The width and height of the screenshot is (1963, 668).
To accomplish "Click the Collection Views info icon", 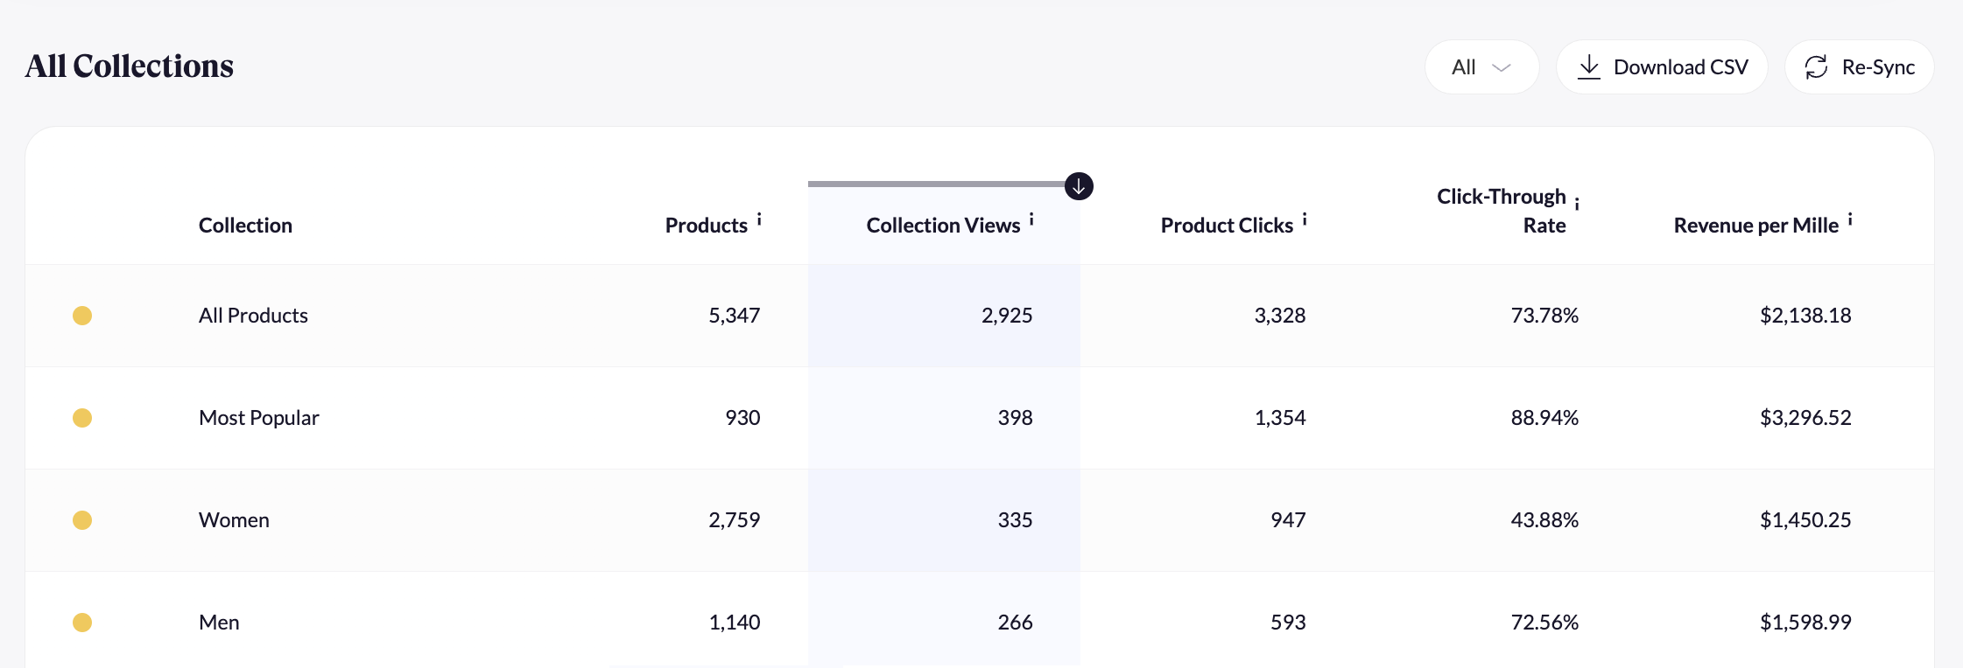I will (x=1031, y=219).
